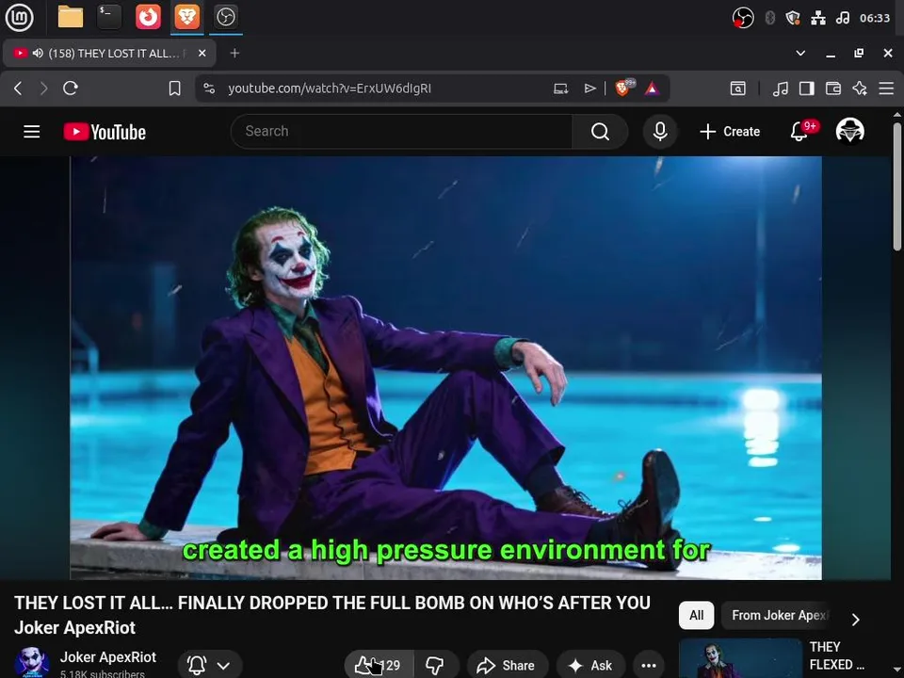Open more actions three-dot menu

(x=649, y=666)
